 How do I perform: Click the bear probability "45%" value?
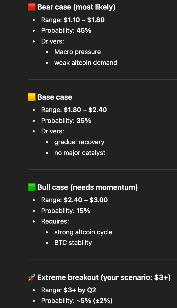pos(84,31)
